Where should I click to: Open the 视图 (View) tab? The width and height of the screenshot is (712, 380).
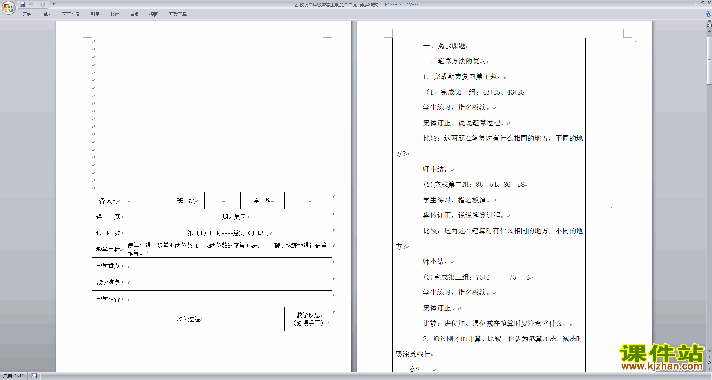[x=154, y=14]
